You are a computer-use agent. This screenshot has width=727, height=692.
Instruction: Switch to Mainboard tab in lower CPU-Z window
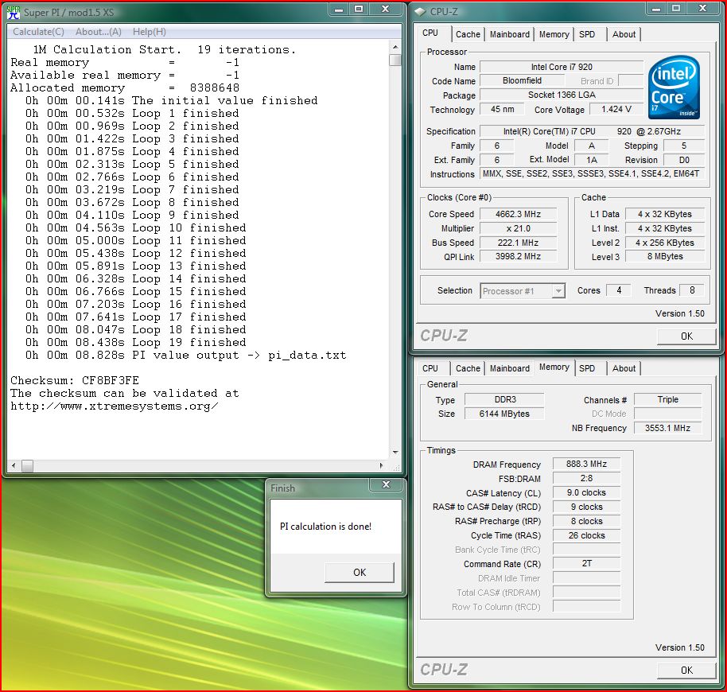point(510,368)
